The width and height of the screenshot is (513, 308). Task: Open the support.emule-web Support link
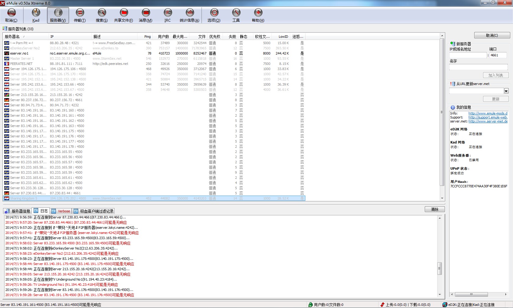tap(488, 117)
